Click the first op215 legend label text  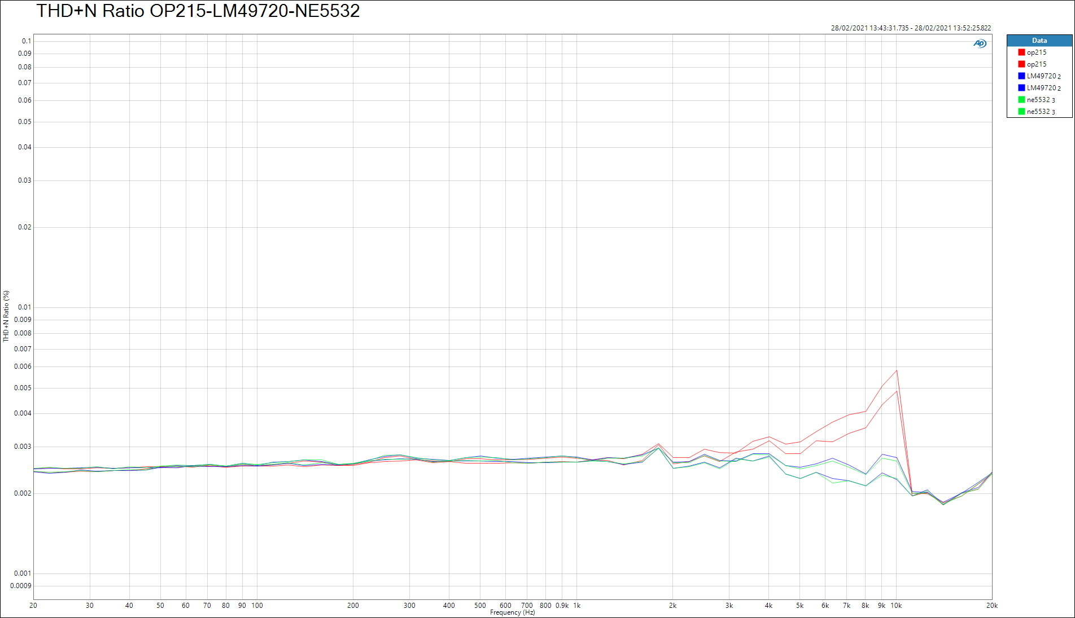point(1036,52)
